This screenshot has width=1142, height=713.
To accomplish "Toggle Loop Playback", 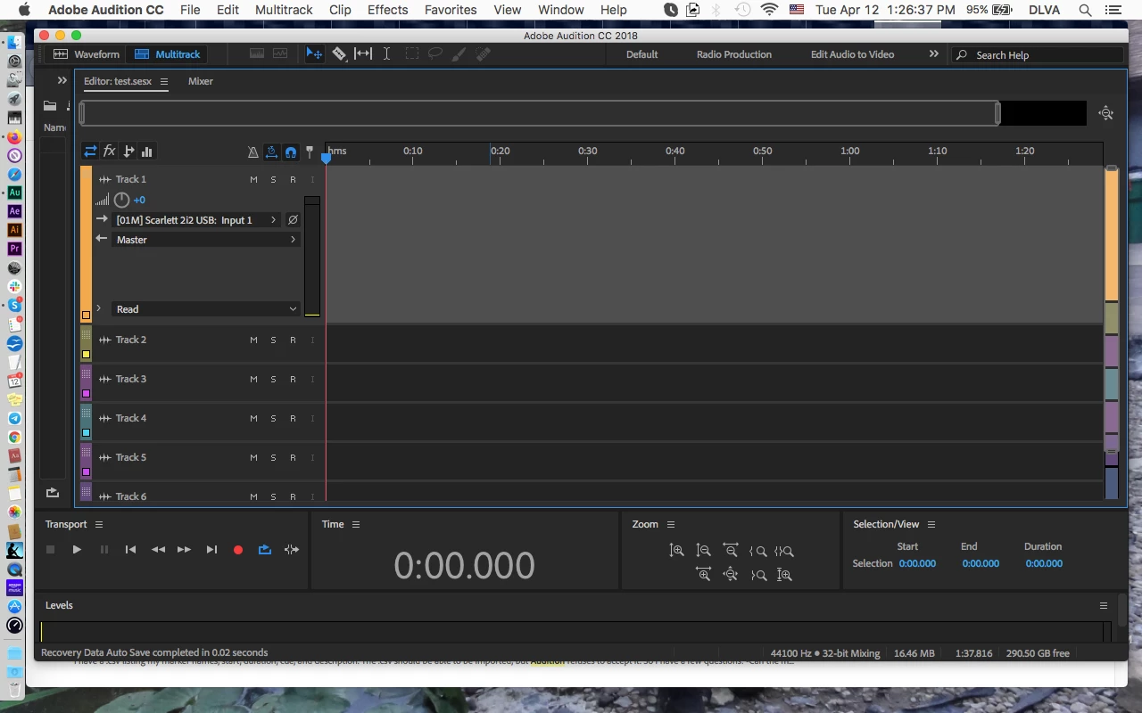I will tap(265, 550).
